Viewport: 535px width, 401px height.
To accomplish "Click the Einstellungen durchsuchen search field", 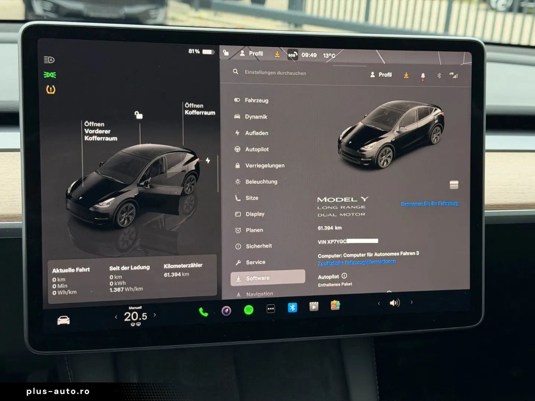I will [x=275, y=73].
